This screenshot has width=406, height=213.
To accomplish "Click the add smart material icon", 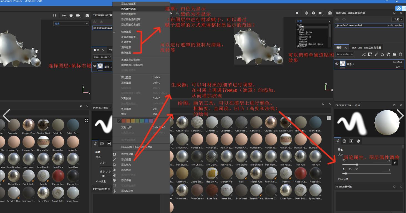I will click(388, 55).
